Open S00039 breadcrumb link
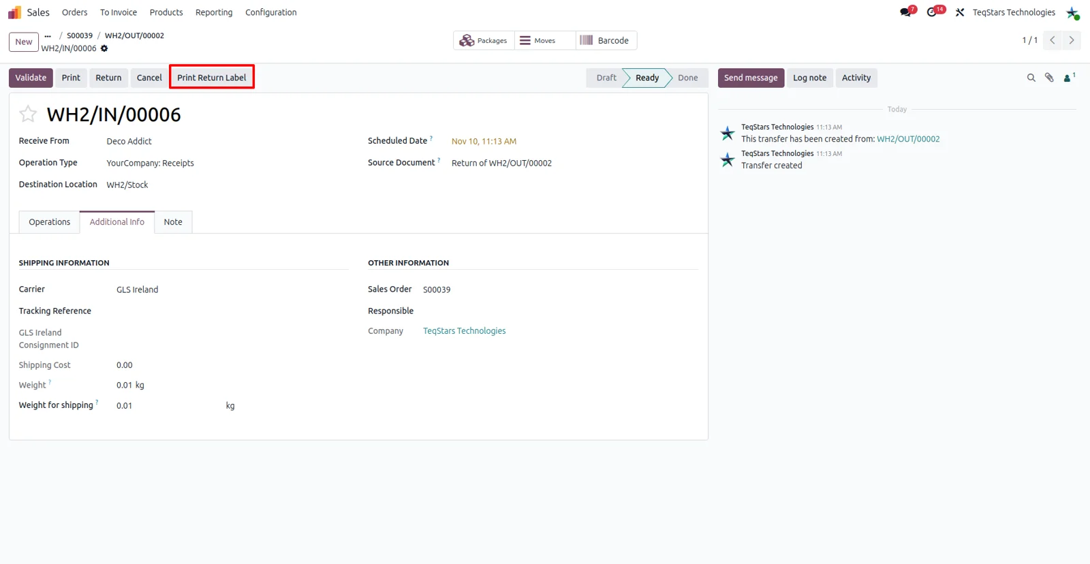Image resolution: width=1090 pixels, height=564 pixels. [80, 35]
